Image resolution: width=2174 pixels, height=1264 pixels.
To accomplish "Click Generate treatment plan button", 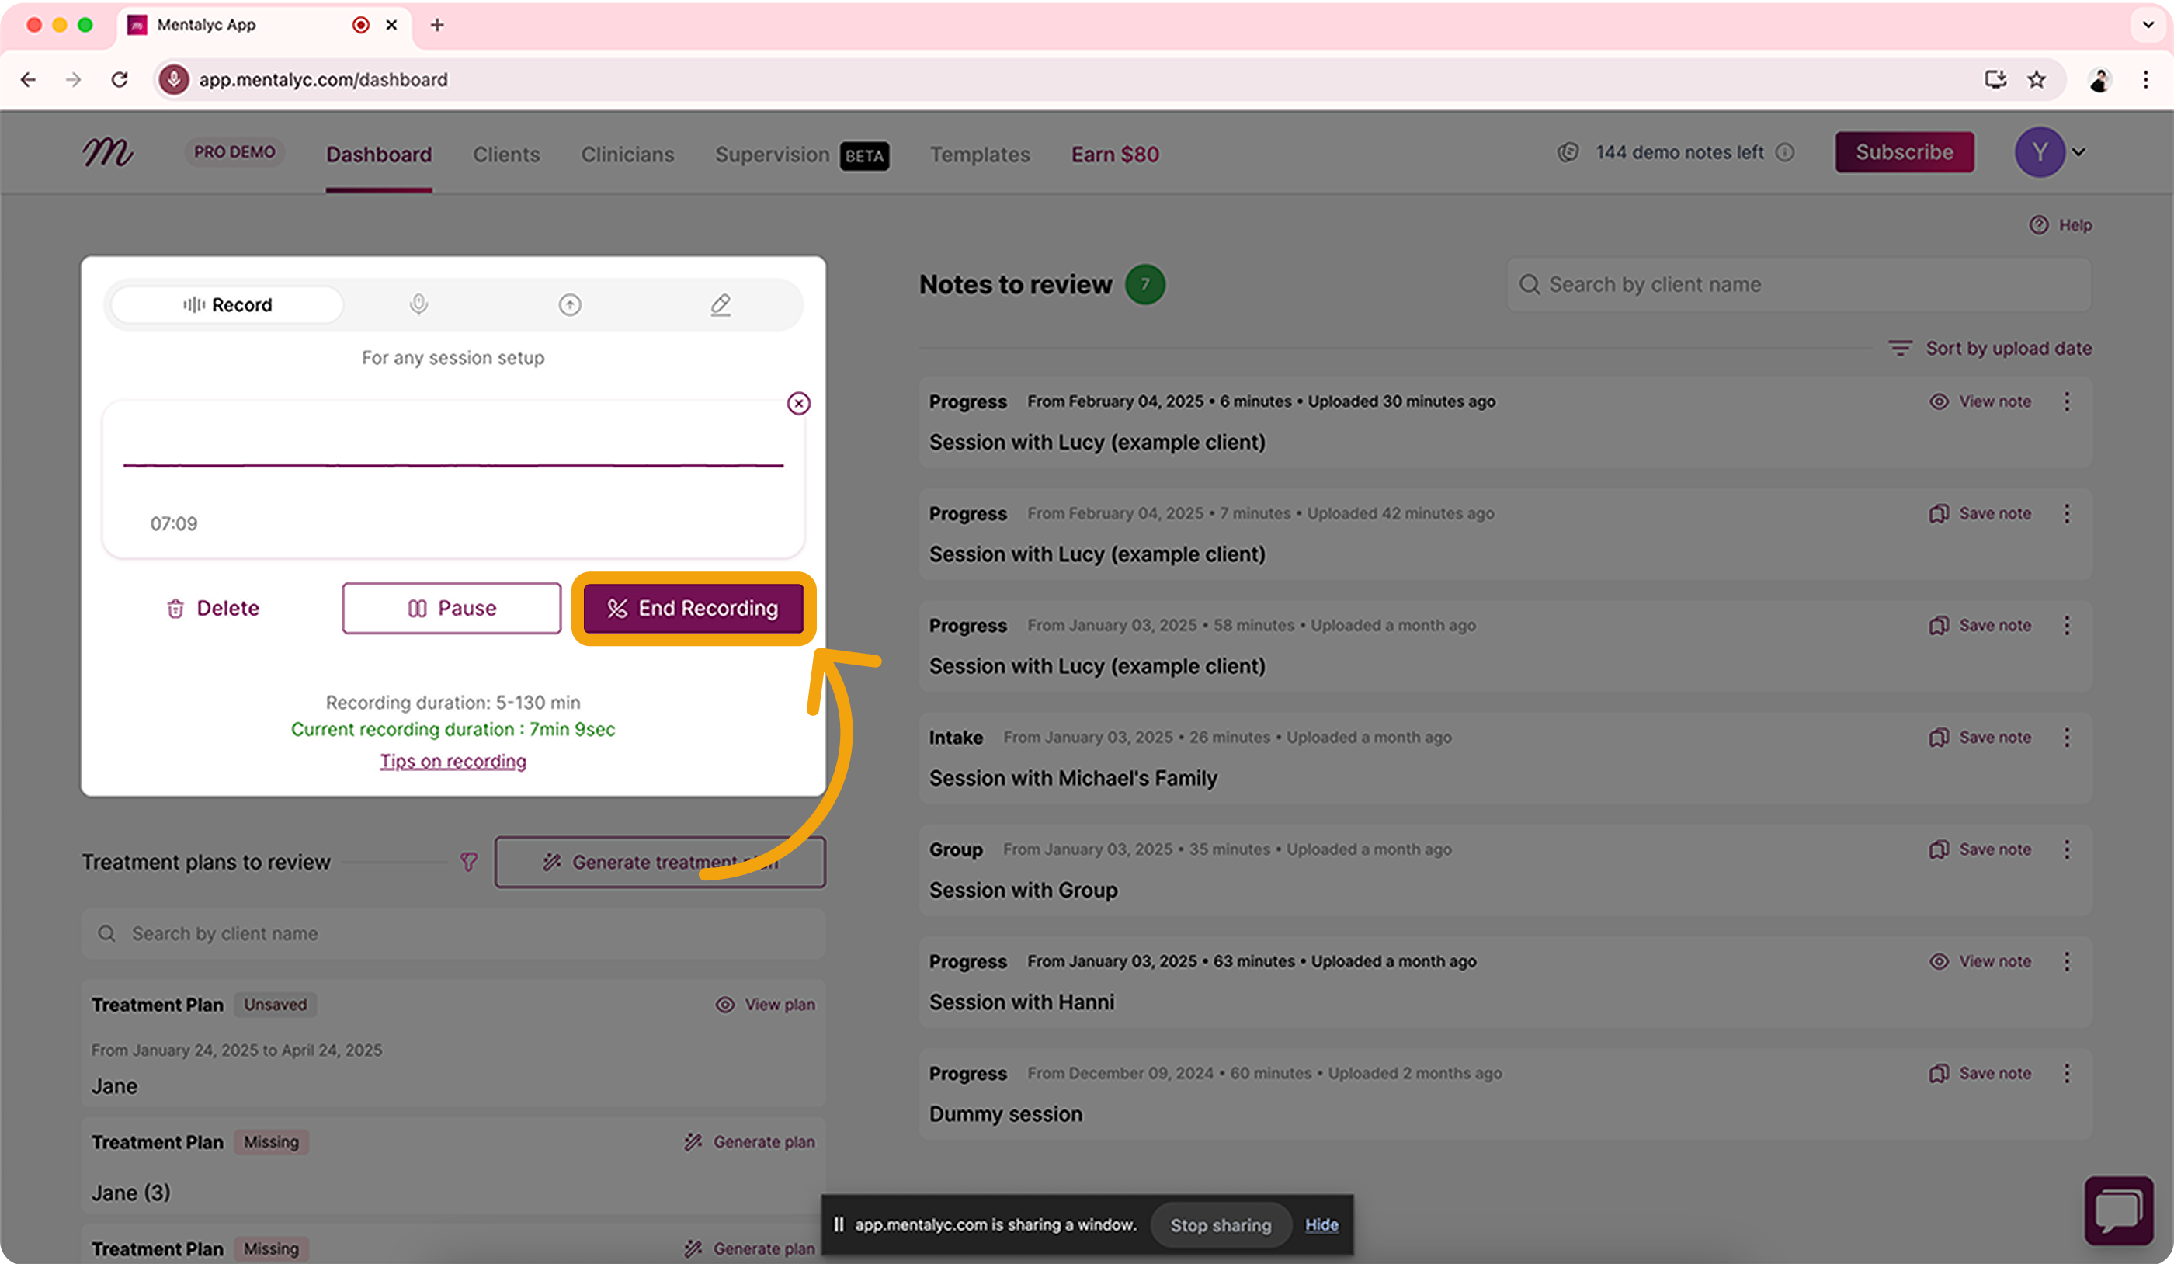I will tap(660, 862).
